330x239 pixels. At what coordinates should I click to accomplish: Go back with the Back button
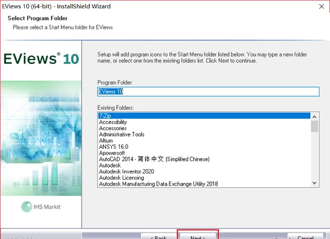point(159,236)
